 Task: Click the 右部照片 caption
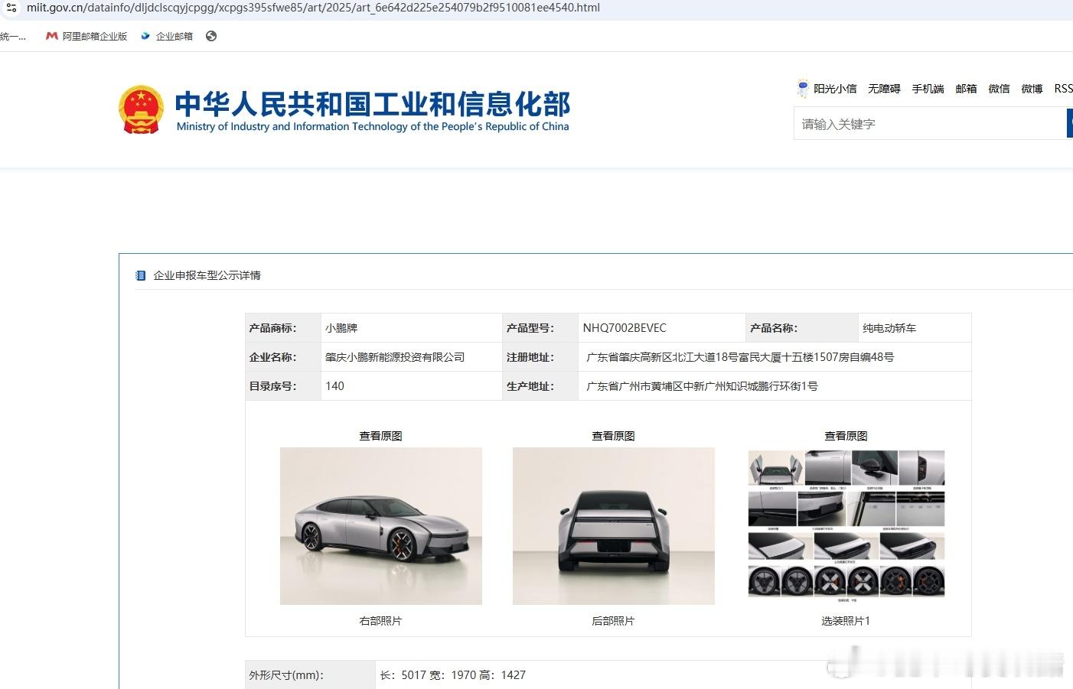380,621
